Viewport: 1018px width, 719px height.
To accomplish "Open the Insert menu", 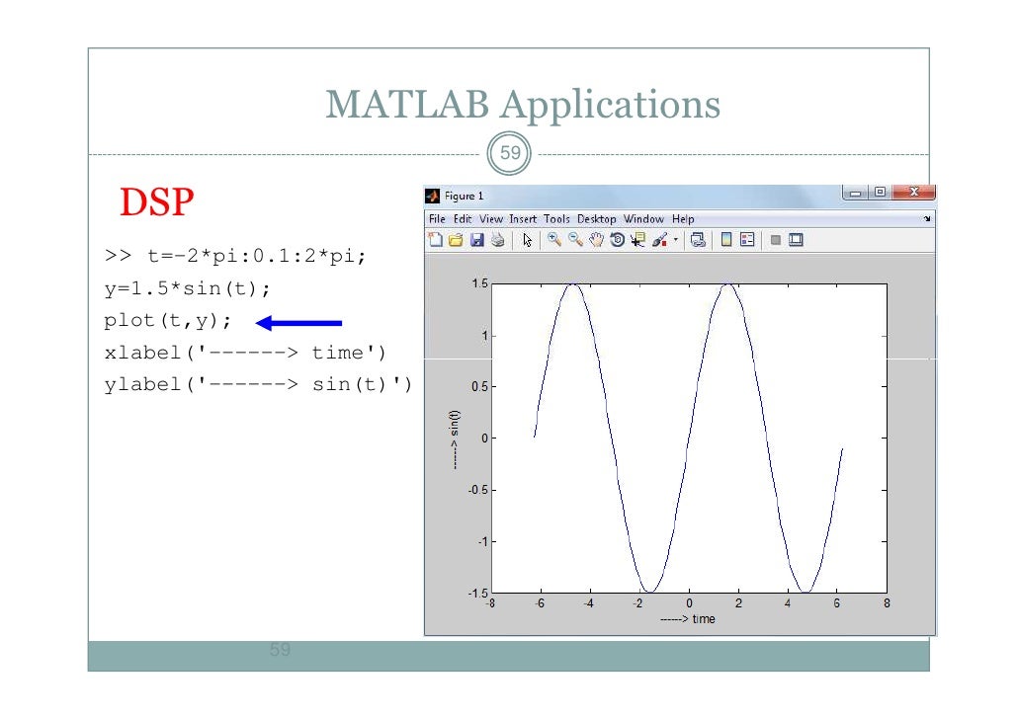I will (x=523, y=219).
